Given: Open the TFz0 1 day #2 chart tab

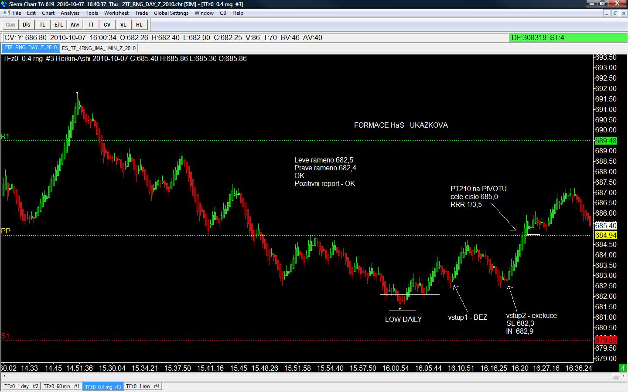Looking at the screenshot, I should tap(21, 386).
